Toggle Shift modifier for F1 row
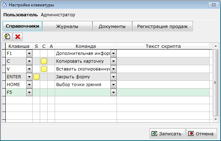The width and height of the screenshot is (221, 141). click(x=36, y=53)
